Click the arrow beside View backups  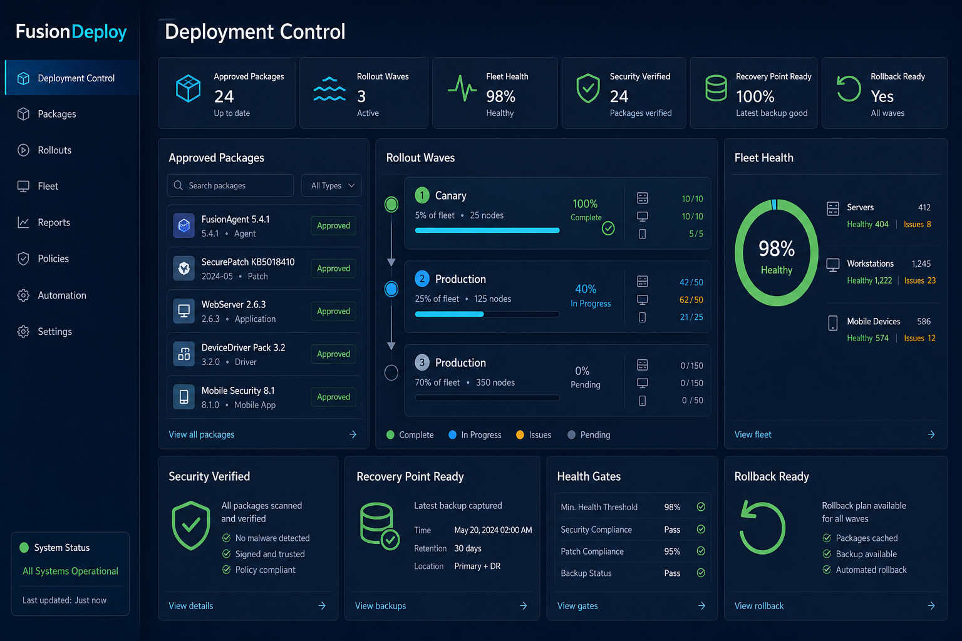[x=524, y=606]
